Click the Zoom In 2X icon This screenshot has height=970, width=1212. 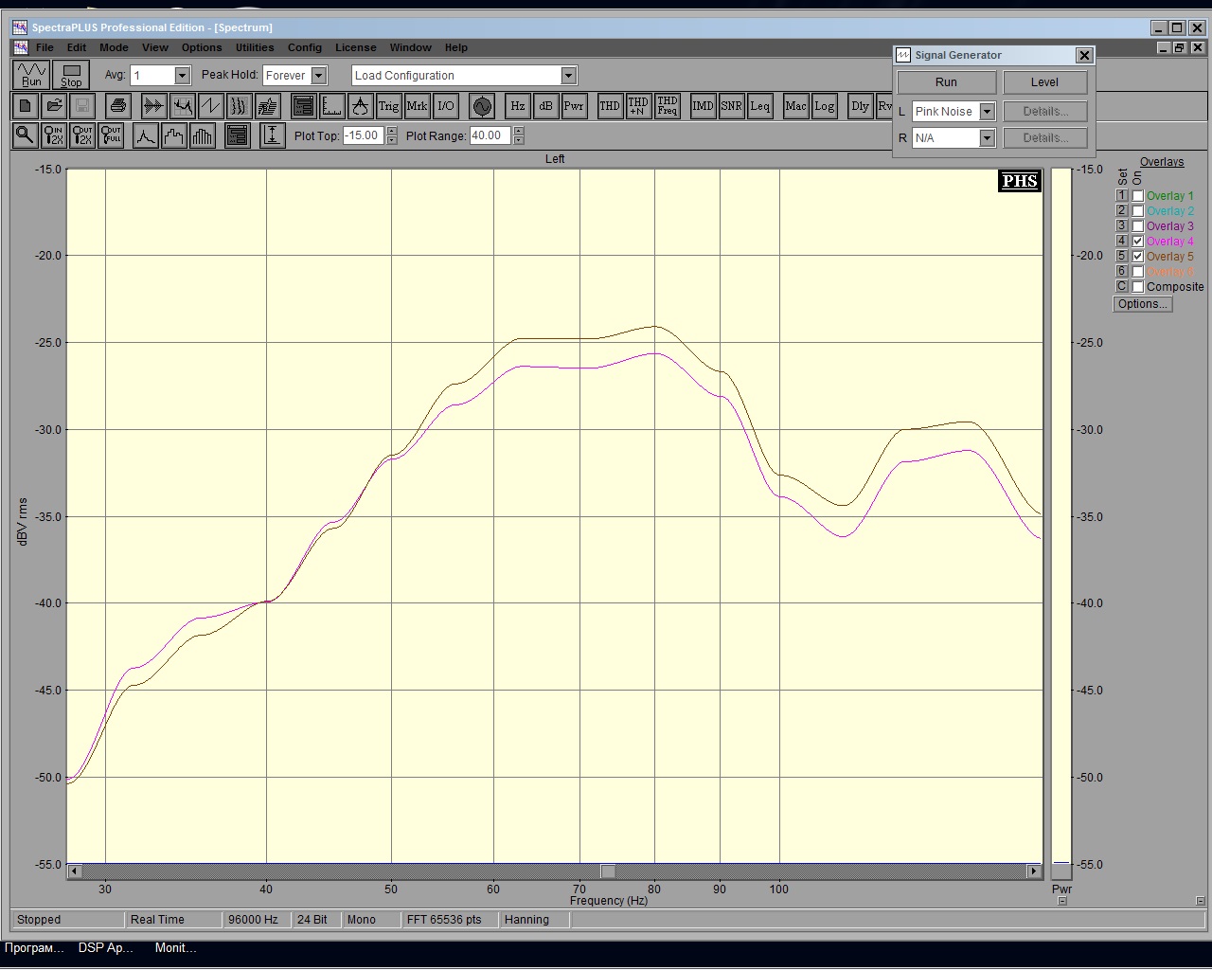pyautogui.click(x=54, y=135)
